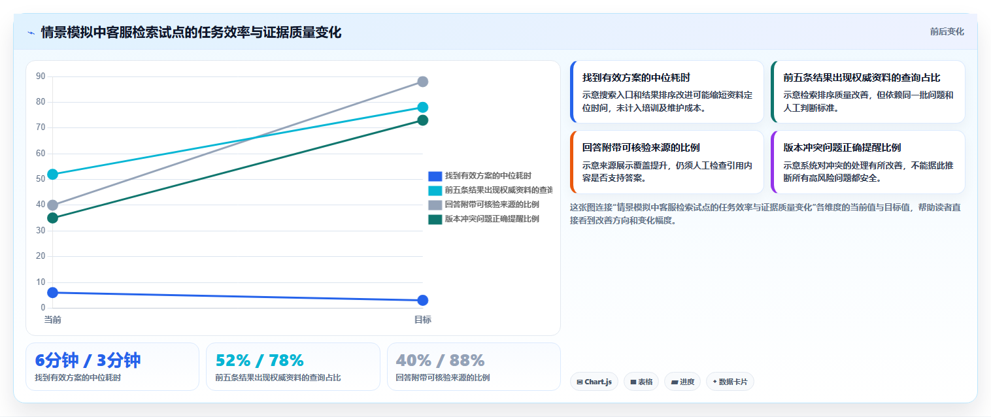Select the green data point at 目标 value 73

(x=422, y=120)
